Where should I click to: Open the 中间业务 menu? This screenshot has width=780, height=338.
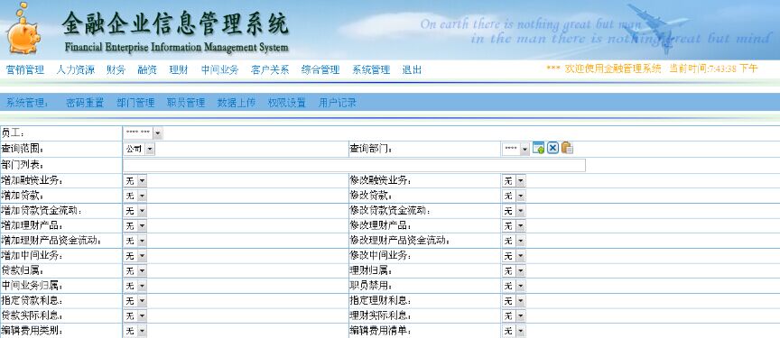point(220,70)
